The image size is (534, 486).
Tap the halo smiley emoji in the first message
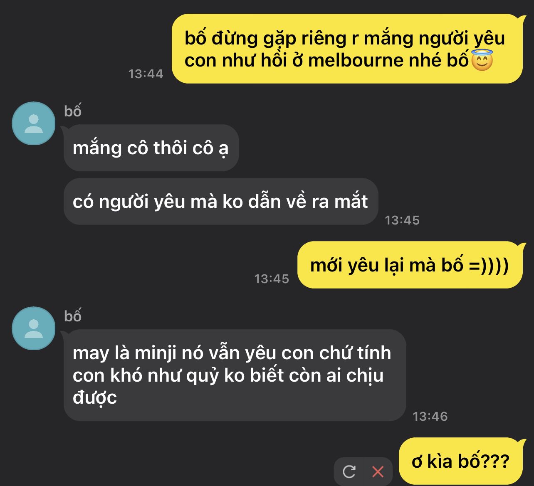[x=482, y=60]
